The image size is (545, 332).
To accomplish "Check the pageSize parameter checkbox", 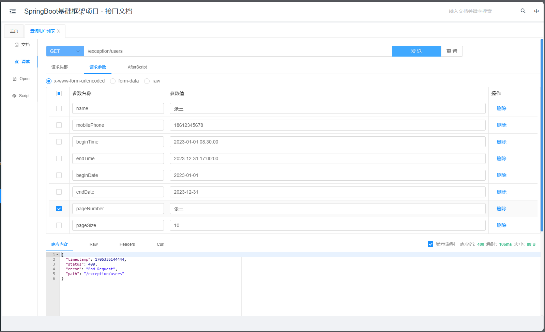I will click(x=59, y=225).
